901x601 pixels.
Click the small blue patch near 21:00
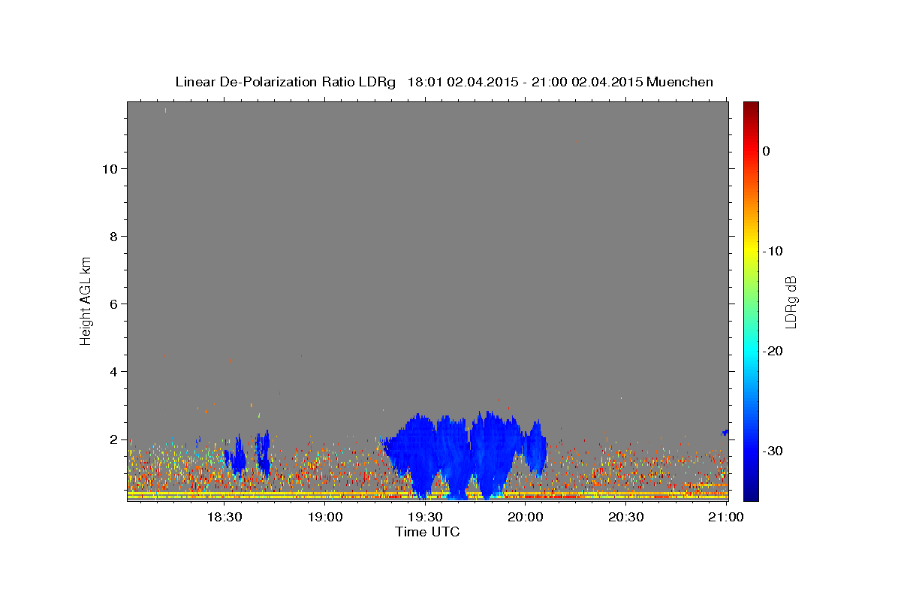[725, 432]
